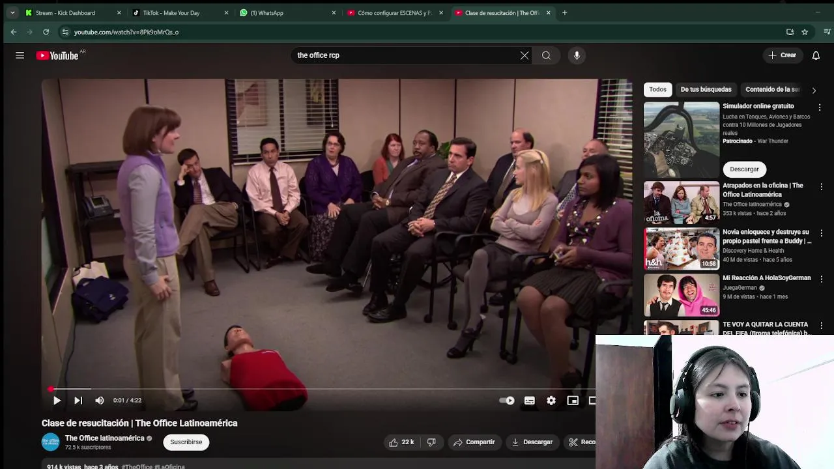This screenshot has height=469, width=834.
Task: Show more filter chips with the arrow
Action: click(x=814, y=90)
